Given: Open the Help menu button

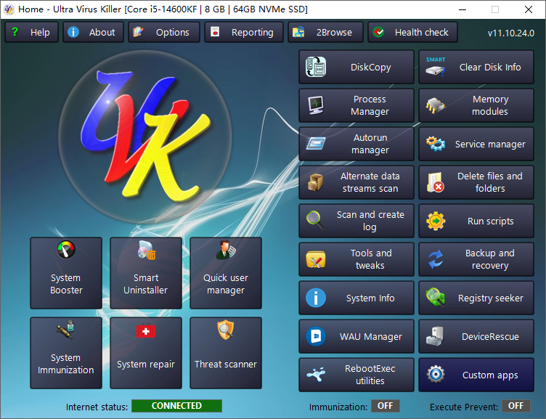Looking at the screenshot, I should pos(31,32).
